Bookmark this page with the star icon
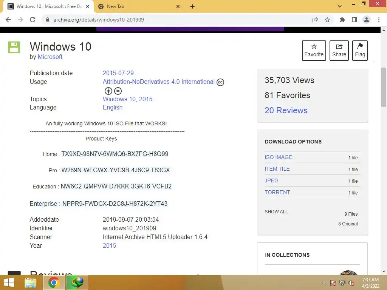This screenshot has height=290, width=387. (x=327, y=20)
